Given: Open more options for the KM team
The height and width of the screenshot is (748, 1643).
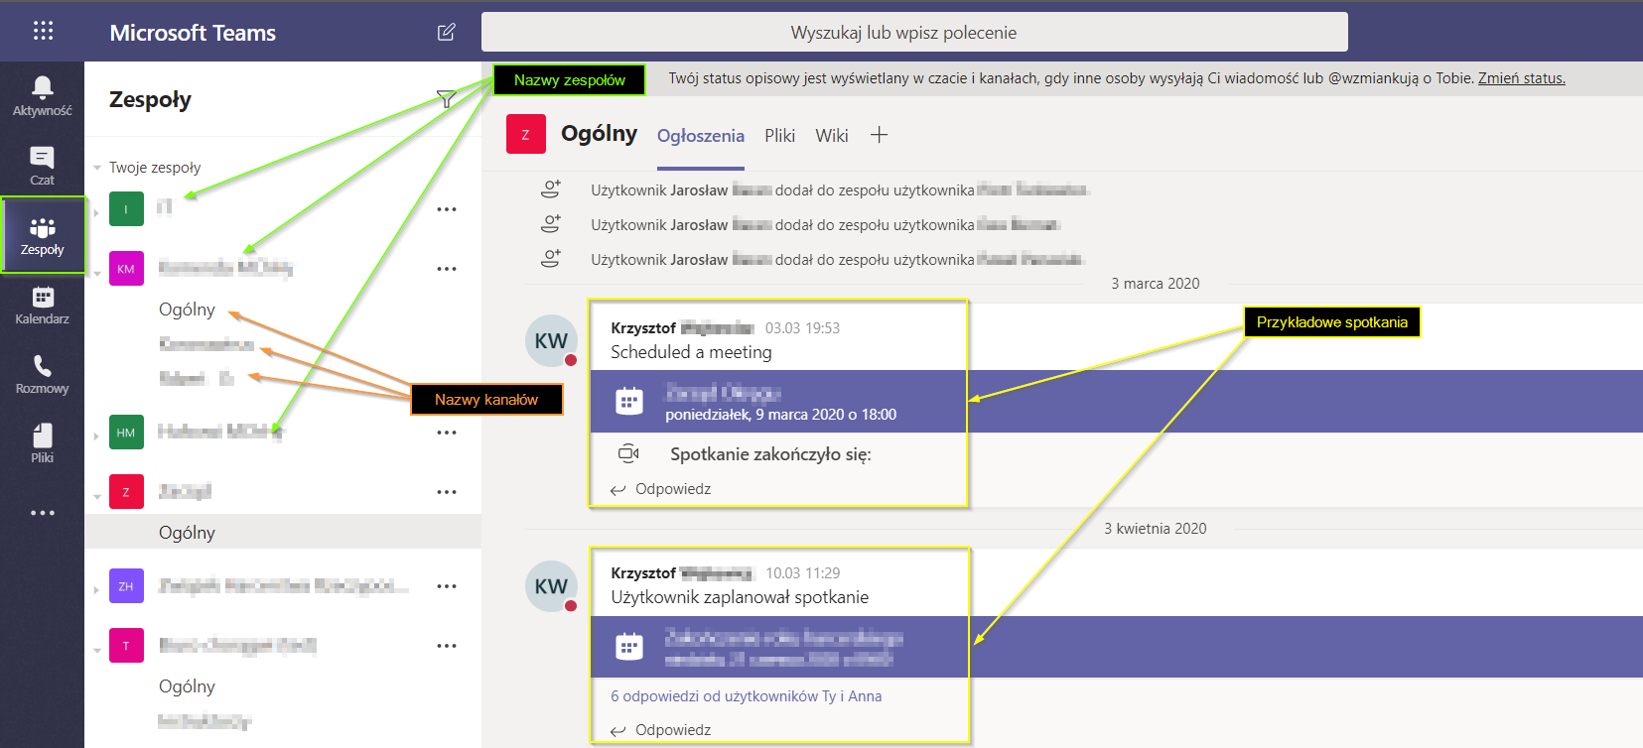Looking at the screenshot, I should pos(447,269).
